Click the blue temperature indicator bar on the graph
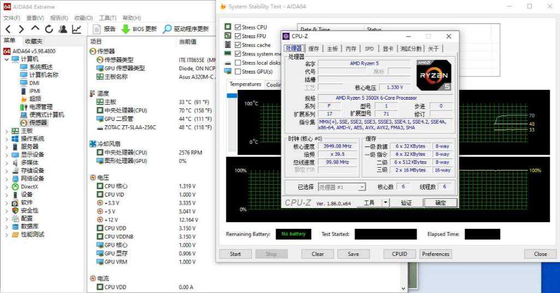The height and width of the screenshot is (293, 560). click(232, 96)
